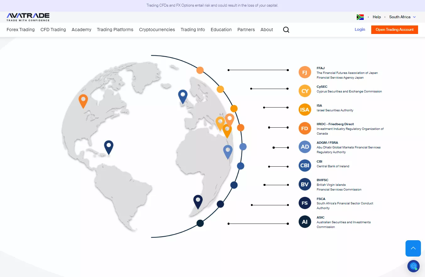The image size is (425, 277).
Task: Open the Academy menu
Action: (x=81, y=30)
